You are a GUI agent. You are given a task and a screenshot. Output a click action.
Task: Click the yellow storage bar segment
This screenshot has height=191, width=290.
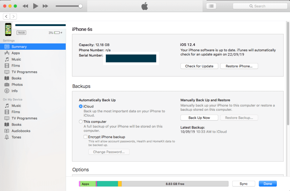point(120,184)
